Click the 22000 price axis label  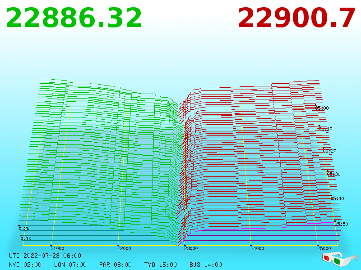tap(124, 248)
